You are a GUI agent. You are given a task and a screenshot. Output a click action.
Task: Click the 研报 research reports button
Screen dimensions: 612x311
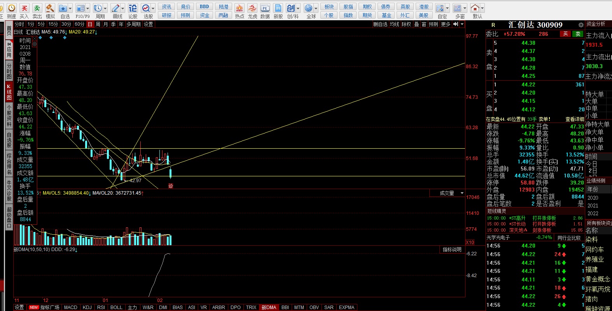(167, 15)
